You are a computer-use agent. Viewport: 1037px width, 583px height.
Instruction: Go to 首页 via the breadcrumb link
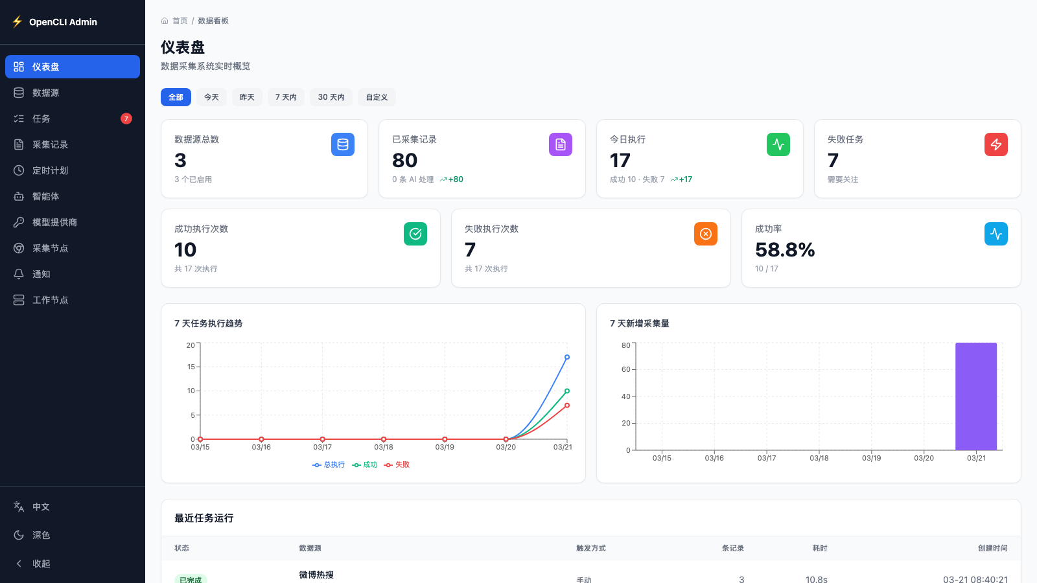[x=180, y=20]
